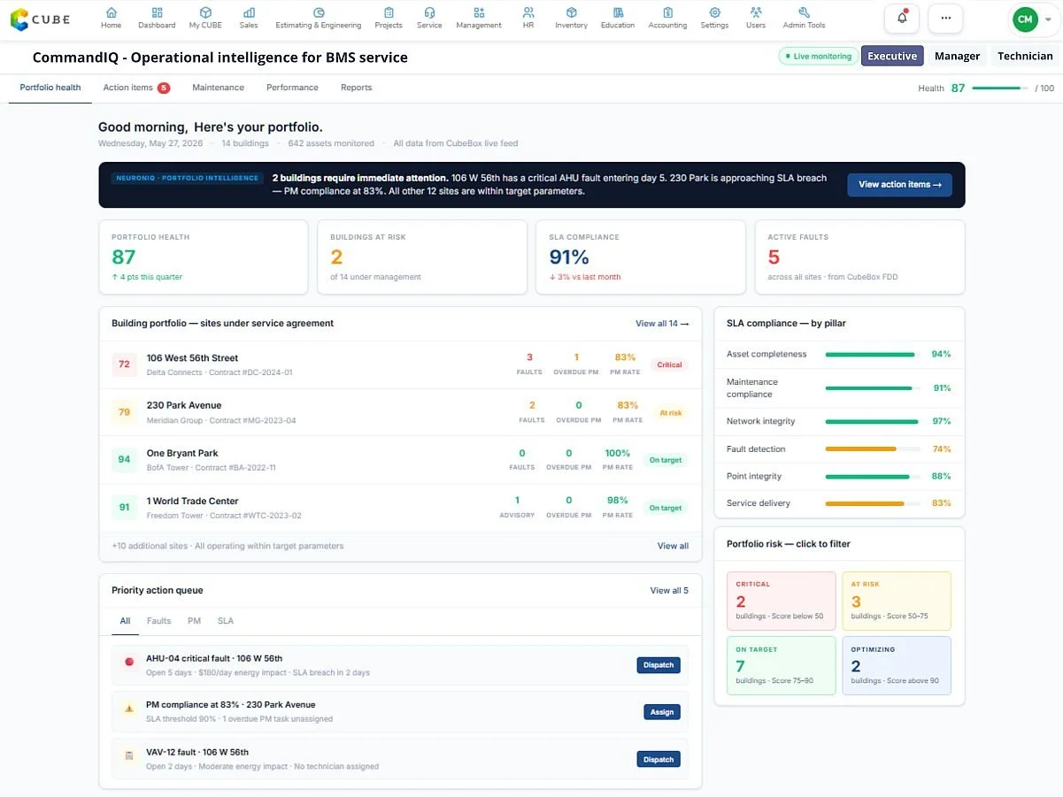Open One Bryant Park building row

click(400, 460)
